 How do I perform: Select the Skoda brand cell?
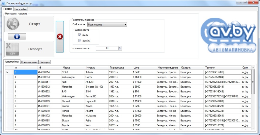click(x=73, y=121)
